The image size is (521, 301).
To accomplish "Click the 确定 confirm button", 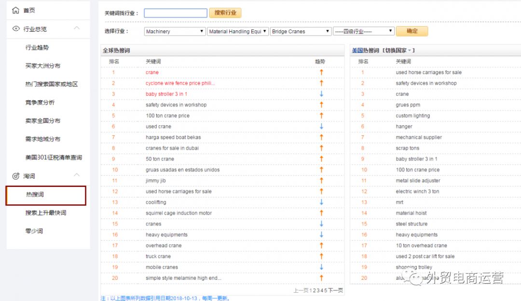I will (x=412, y=31).
